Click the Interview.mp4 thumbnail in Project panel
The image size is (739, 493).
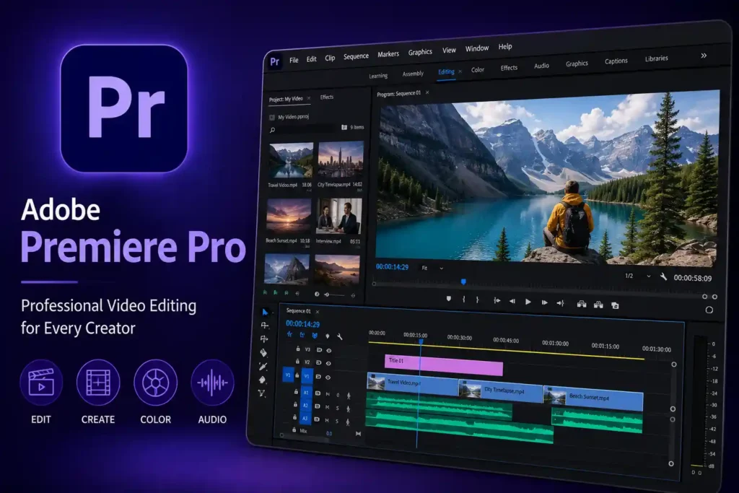click(339, 216)
